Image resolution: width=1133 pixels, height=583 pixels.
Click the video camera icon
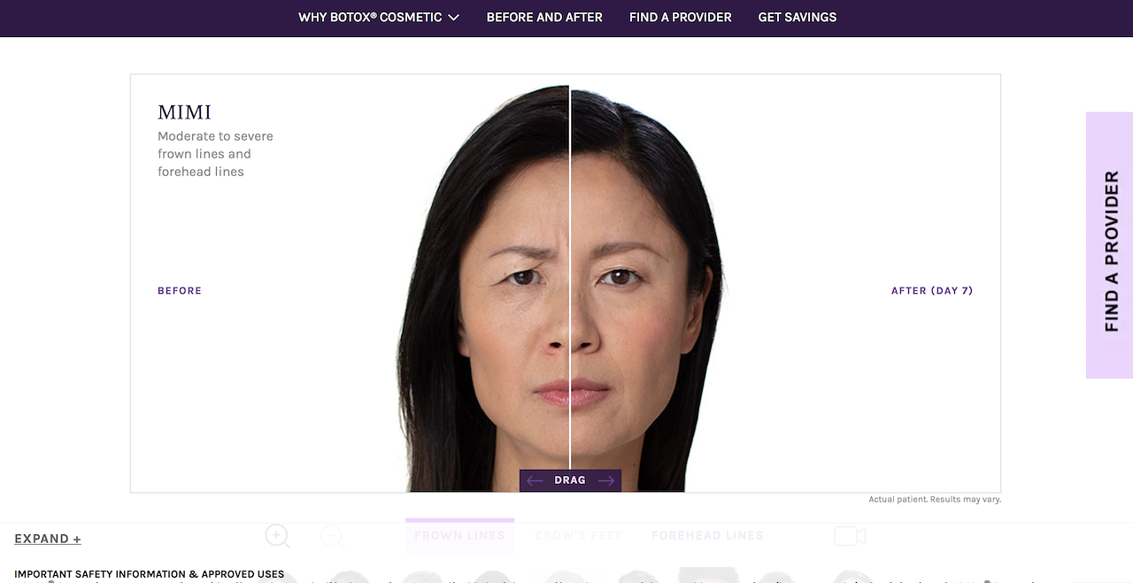(x=850, y=535)
